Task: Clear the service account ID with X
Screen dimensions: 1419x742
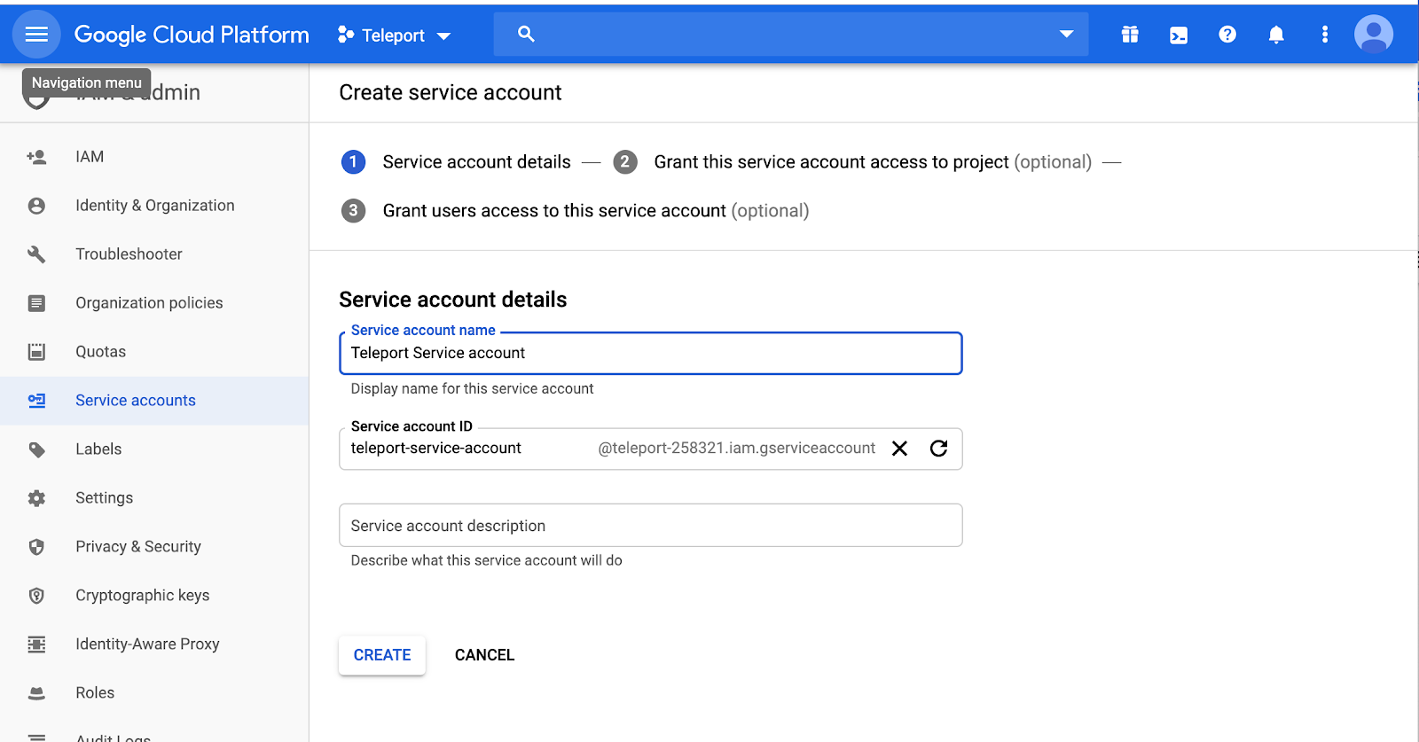Action: 899,449
